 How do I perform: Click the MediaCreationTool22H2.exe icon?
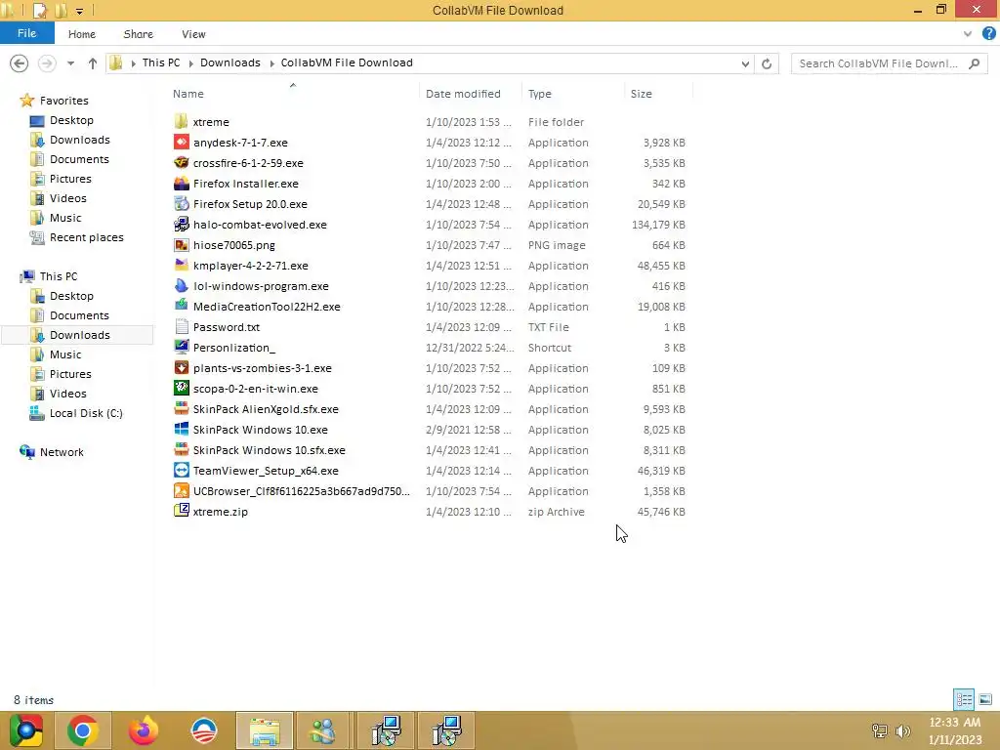pos(181,306)
